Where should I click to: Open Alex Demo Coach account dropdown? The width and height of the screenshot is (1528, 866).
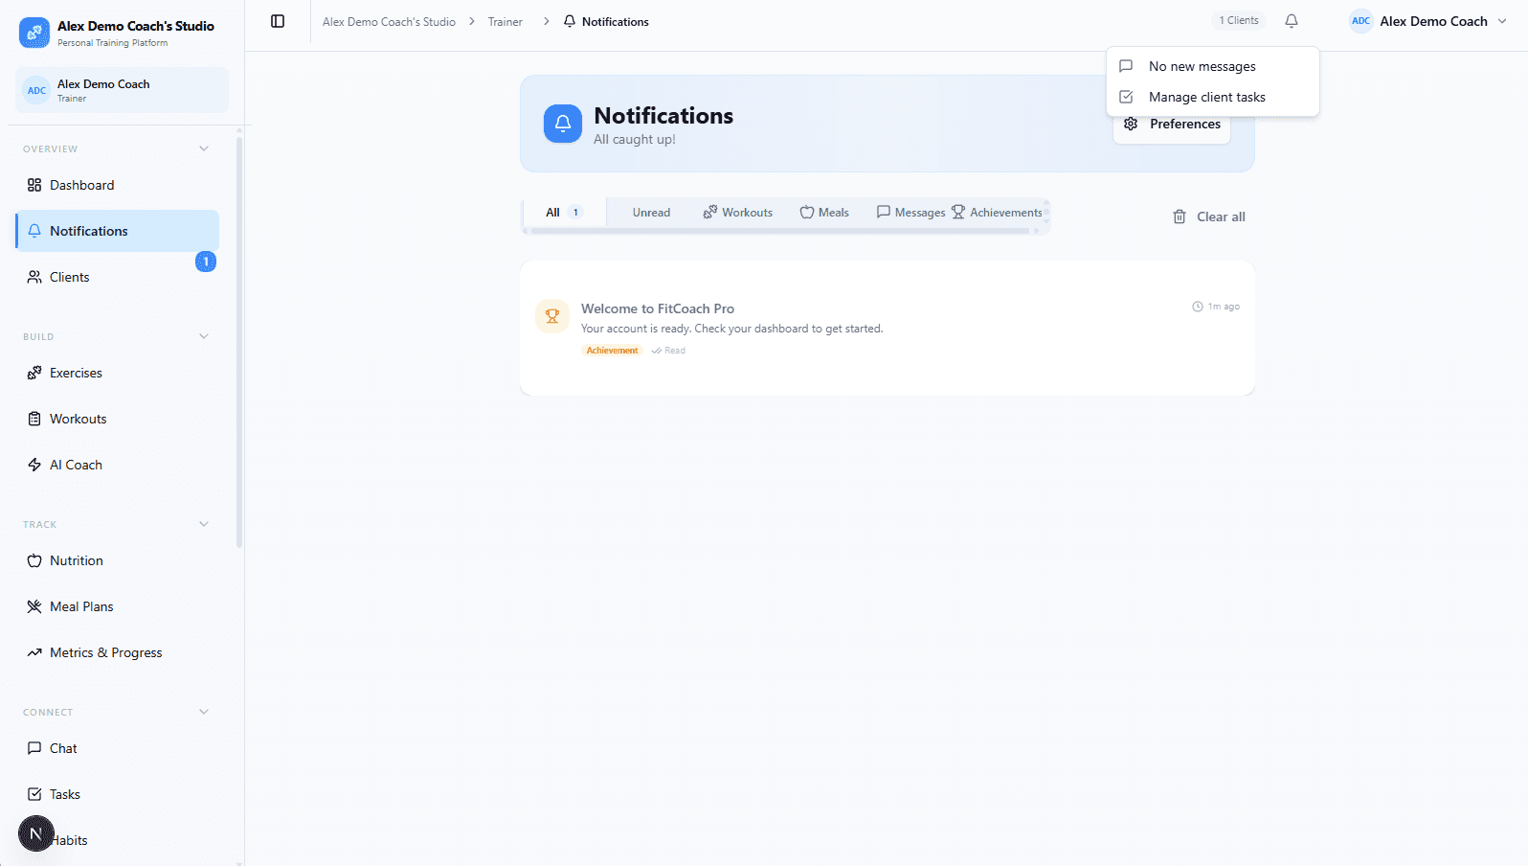(x=1429, y=21)
